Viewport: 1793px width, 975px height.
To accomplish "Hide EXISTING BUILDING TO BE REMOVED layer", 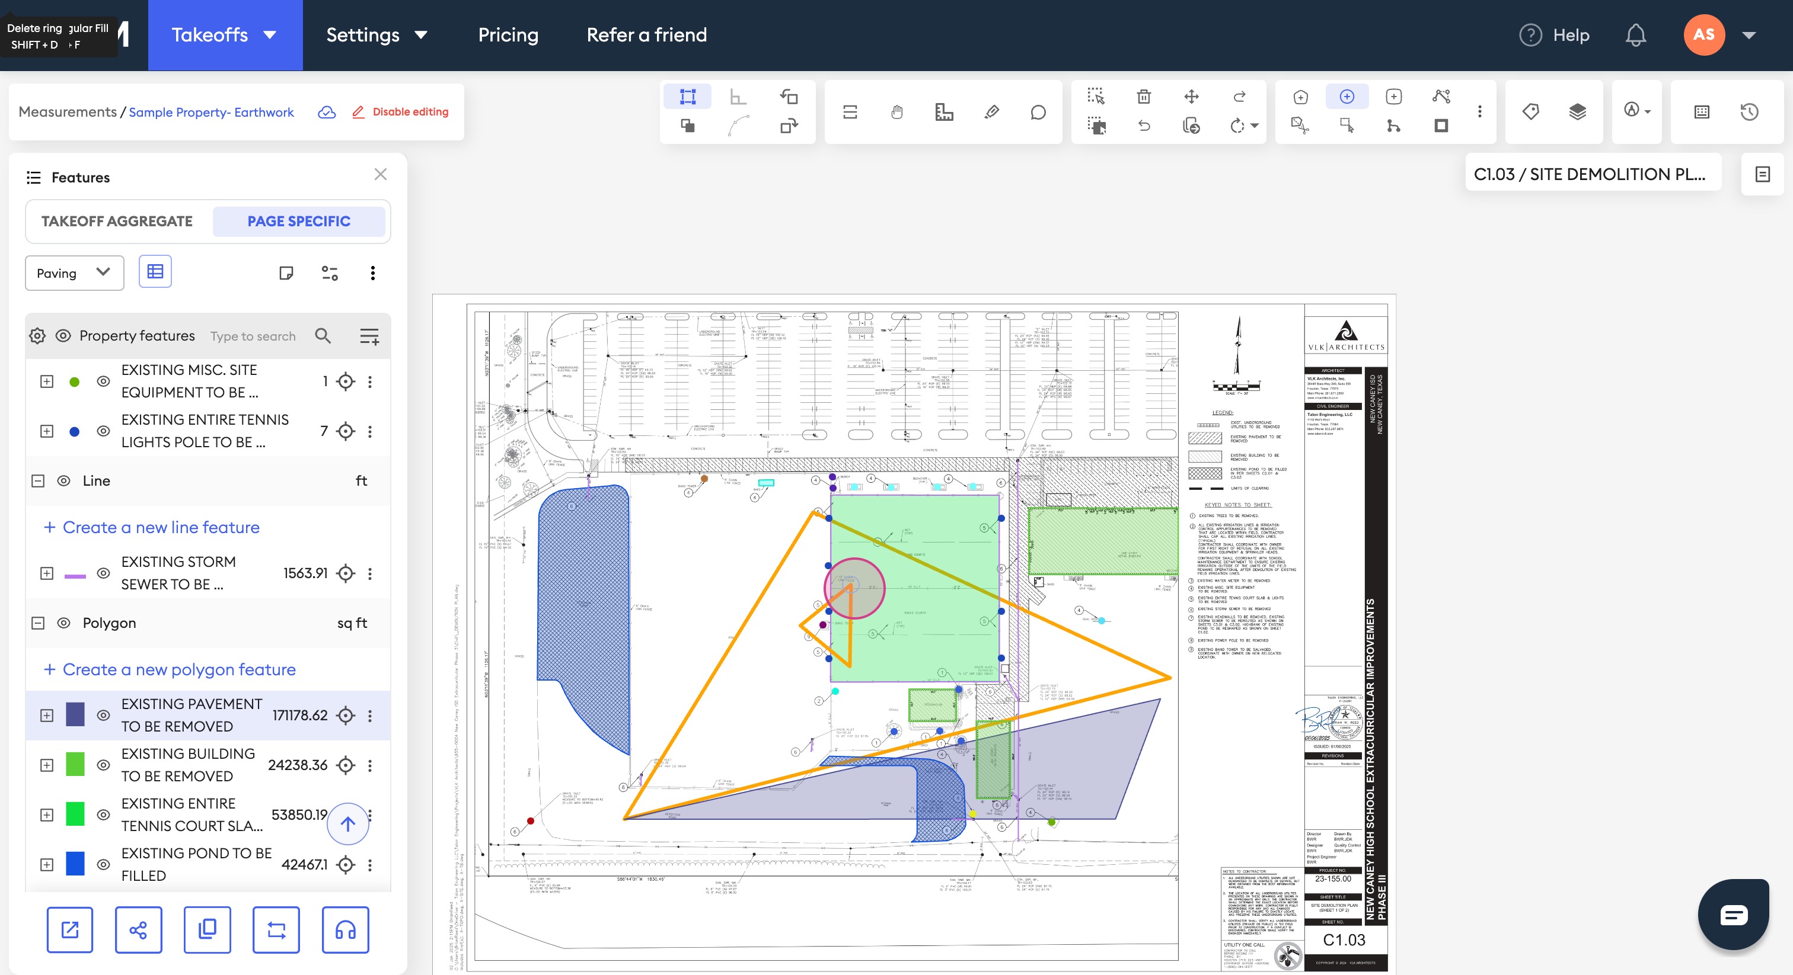I will pos(103,765).
